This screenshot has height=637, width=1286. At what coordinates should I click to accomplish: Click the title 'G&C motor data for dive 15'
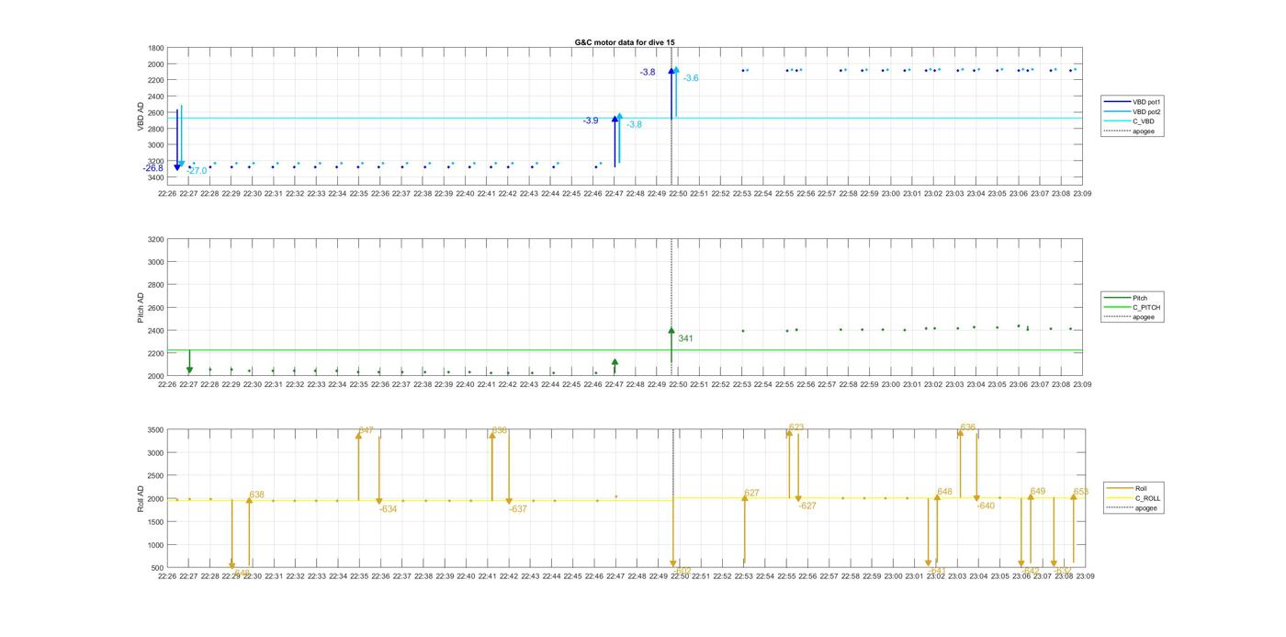click(625, 42)
